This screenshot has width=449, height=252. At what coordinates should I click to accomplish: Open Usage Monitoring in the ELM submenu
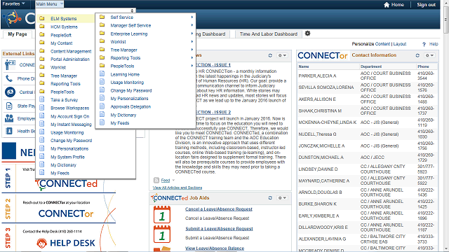point(127,83)
